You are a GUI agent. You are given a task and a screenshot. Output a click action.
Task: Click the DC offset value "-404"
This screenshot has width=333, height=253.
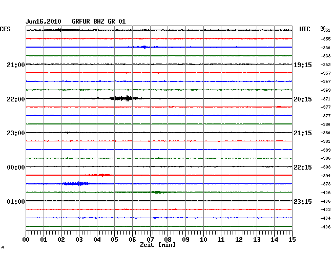[x=325, y=218]
